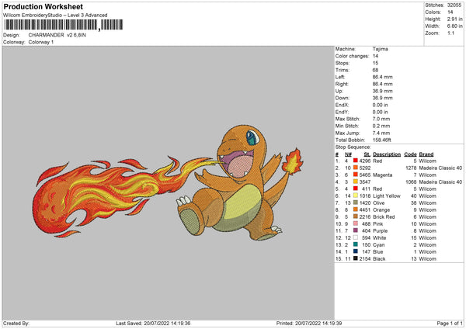The image size is (466, 329).
Task: Select the 'Colorway 1' value
Action: click(41, 42)
